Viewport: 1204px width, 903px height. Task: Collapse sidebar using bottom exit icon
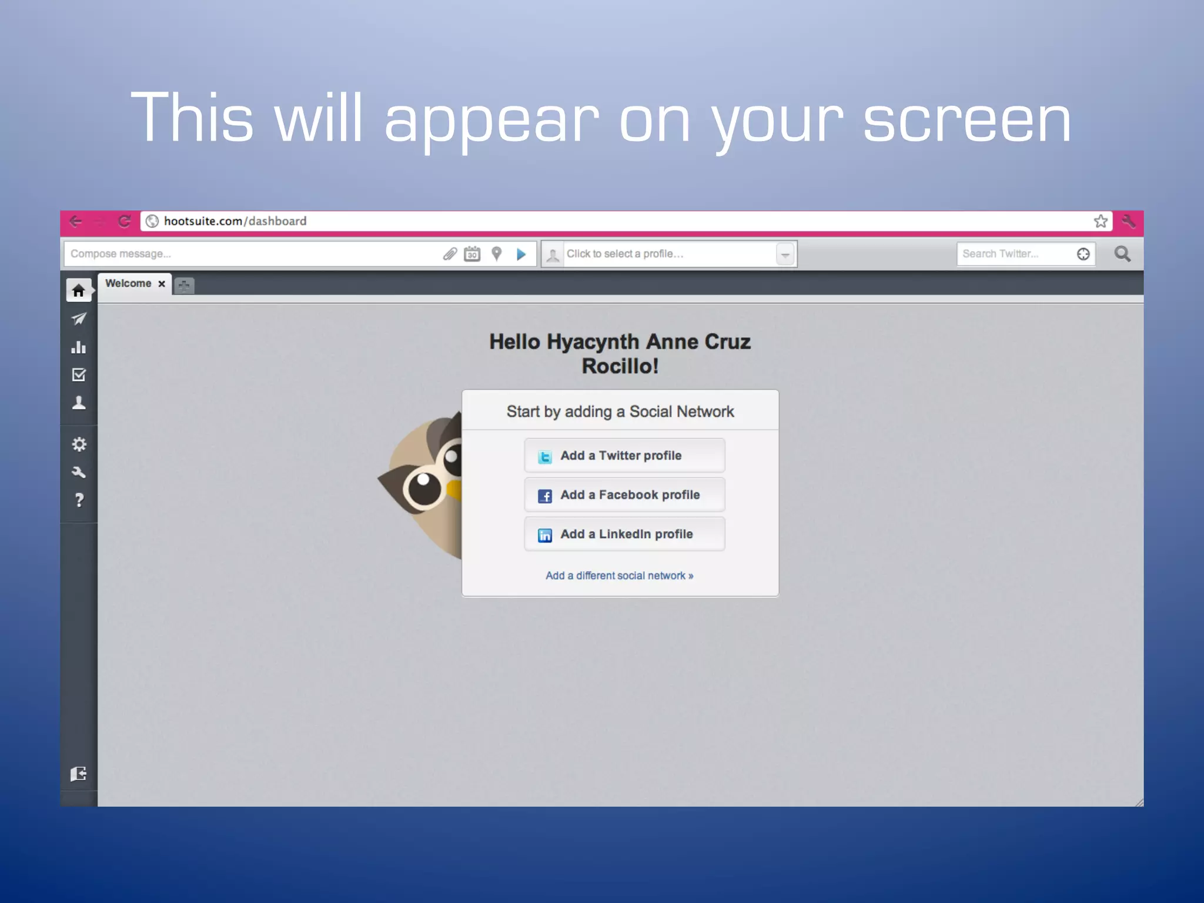[79, 774]
